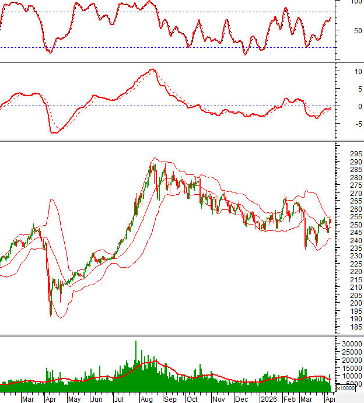Click the upper blue dashed overbought line
The height and width of the screenshot is (403, 364).
tap(175, 12)
